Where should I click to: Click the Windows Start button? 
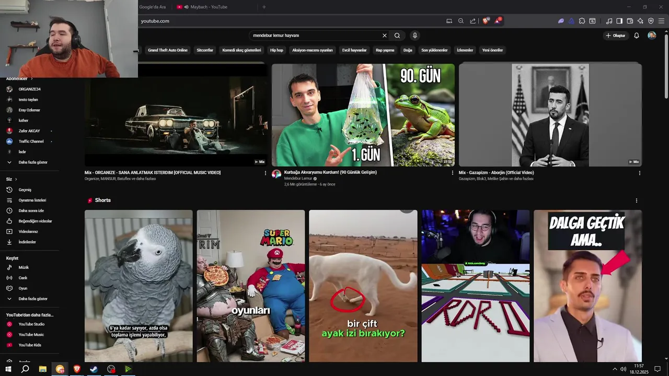(x=8, y=369)
